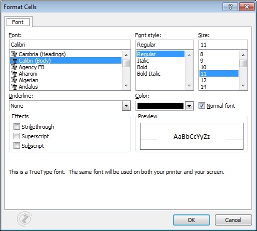Click the help question mark icon
This screenshot has height=231, width=257.
(x=230, y=7)
